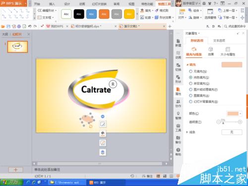Click the 大小与属性 size icon in panel
The height and width of the screenshot is (186, 248).
click(x=228, y=51)
